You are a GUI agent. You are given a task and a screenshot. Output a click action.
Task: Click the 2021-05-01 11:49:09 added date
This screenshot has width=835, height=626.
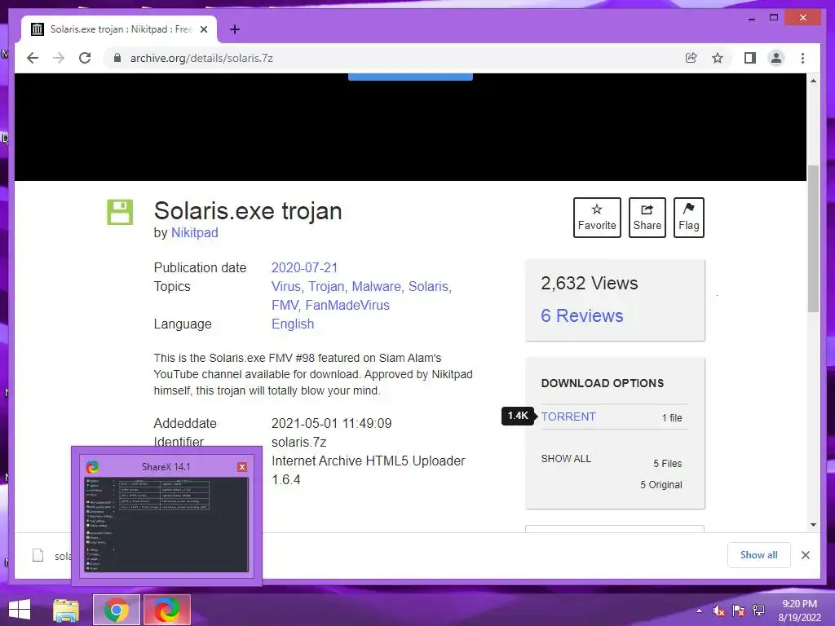coord(331,423)
